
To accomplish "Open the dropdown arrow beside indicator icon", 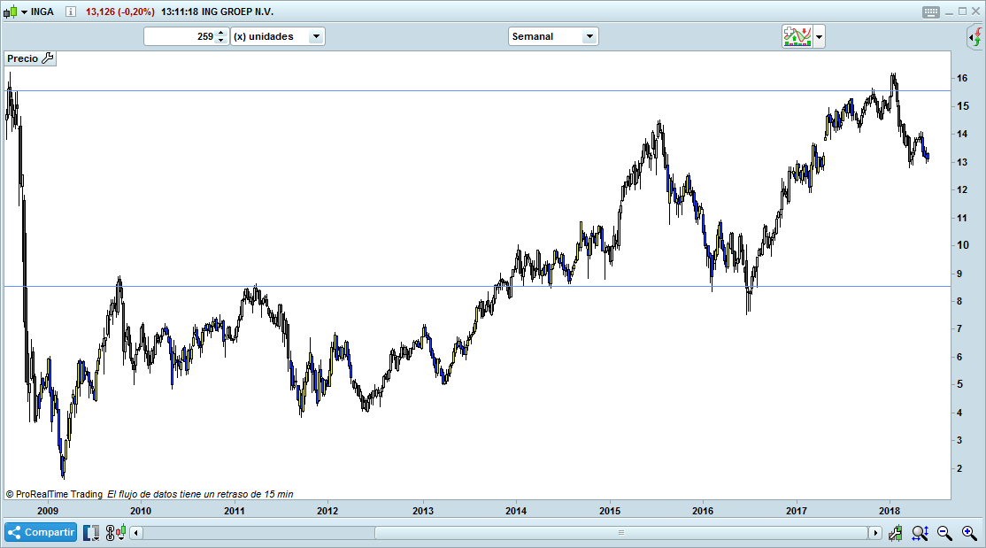I will pyautogui.click(x=820, y=36).
